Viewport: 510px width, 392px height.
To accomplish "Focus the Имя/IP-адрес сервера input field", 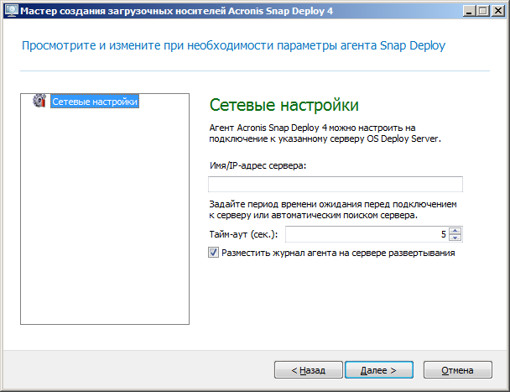I will click(x=336, y=185).
